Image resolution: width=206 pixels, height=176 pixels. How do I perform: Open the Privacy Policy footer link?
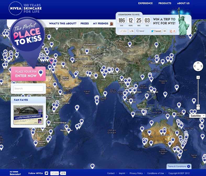tap(136, 173)
